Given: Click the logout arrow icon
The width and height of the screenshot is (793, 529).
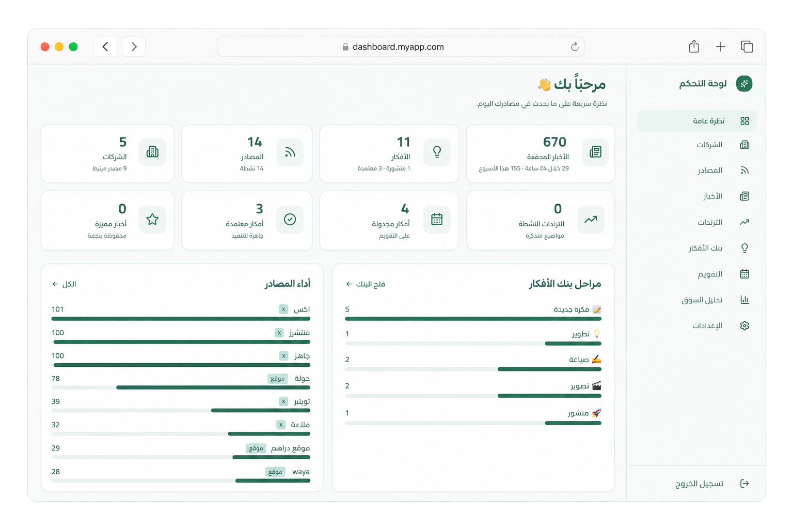Looking at the screenshot, I should pos(744,484).
